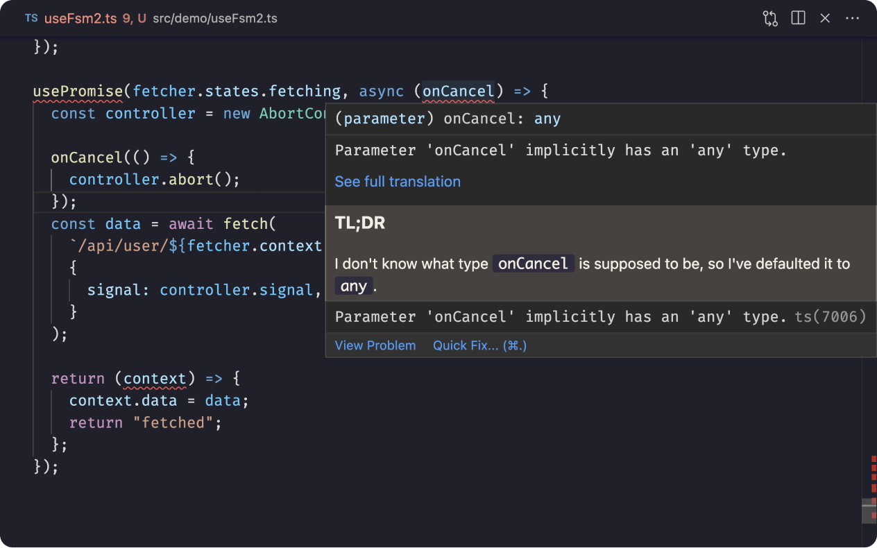Close the useFsm2.ts editor tab

point(825,19)
